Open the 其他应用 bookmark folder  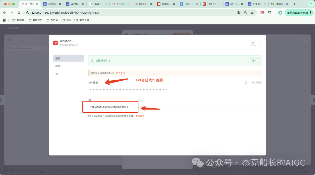(35, 20)
